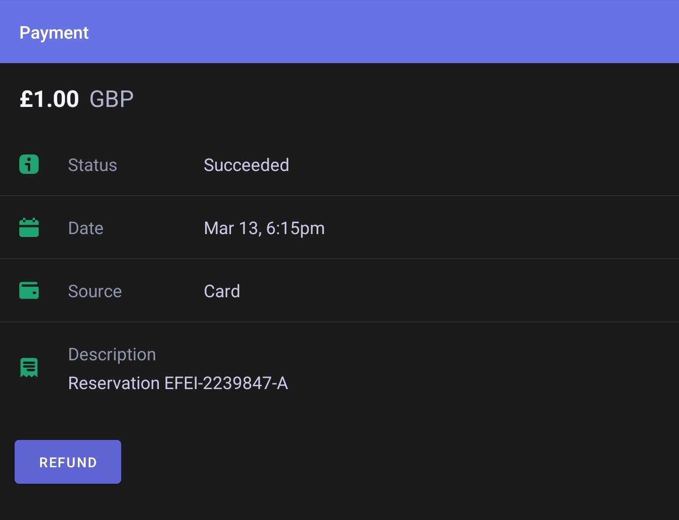679x520 pixels.
Task: Click the Status row
Action: click(x=339, y=164)
